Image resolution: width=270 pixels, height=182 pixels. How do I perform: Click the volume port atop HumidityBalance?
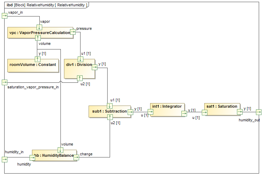pos(60,150)
